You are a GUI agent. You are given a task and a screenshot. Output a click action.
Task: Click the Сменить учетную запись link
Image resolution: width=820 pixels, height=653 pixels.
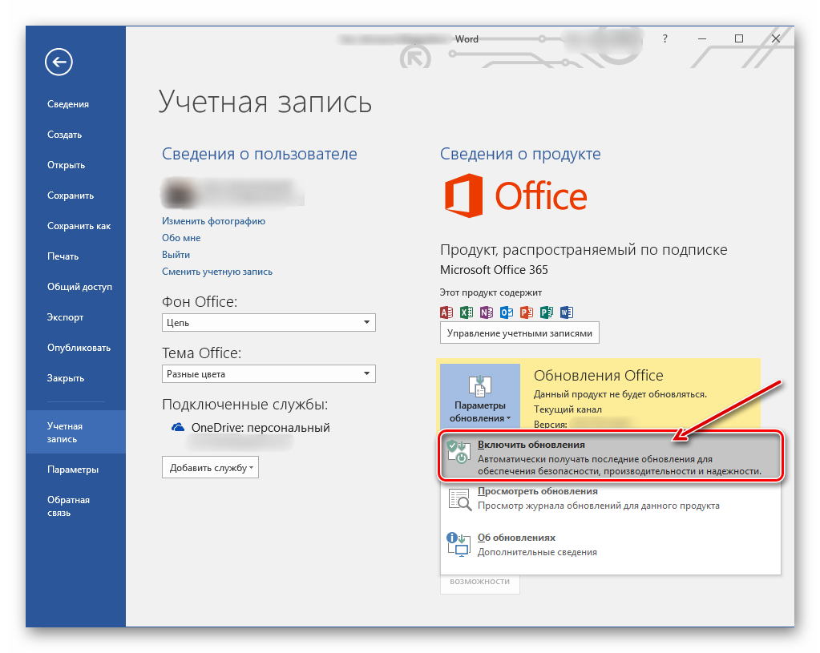[x=217, y=272]
